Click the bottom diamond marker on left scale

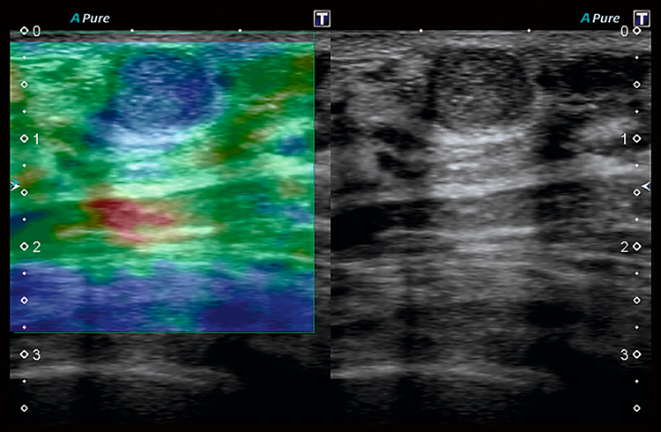click(24, 408)
